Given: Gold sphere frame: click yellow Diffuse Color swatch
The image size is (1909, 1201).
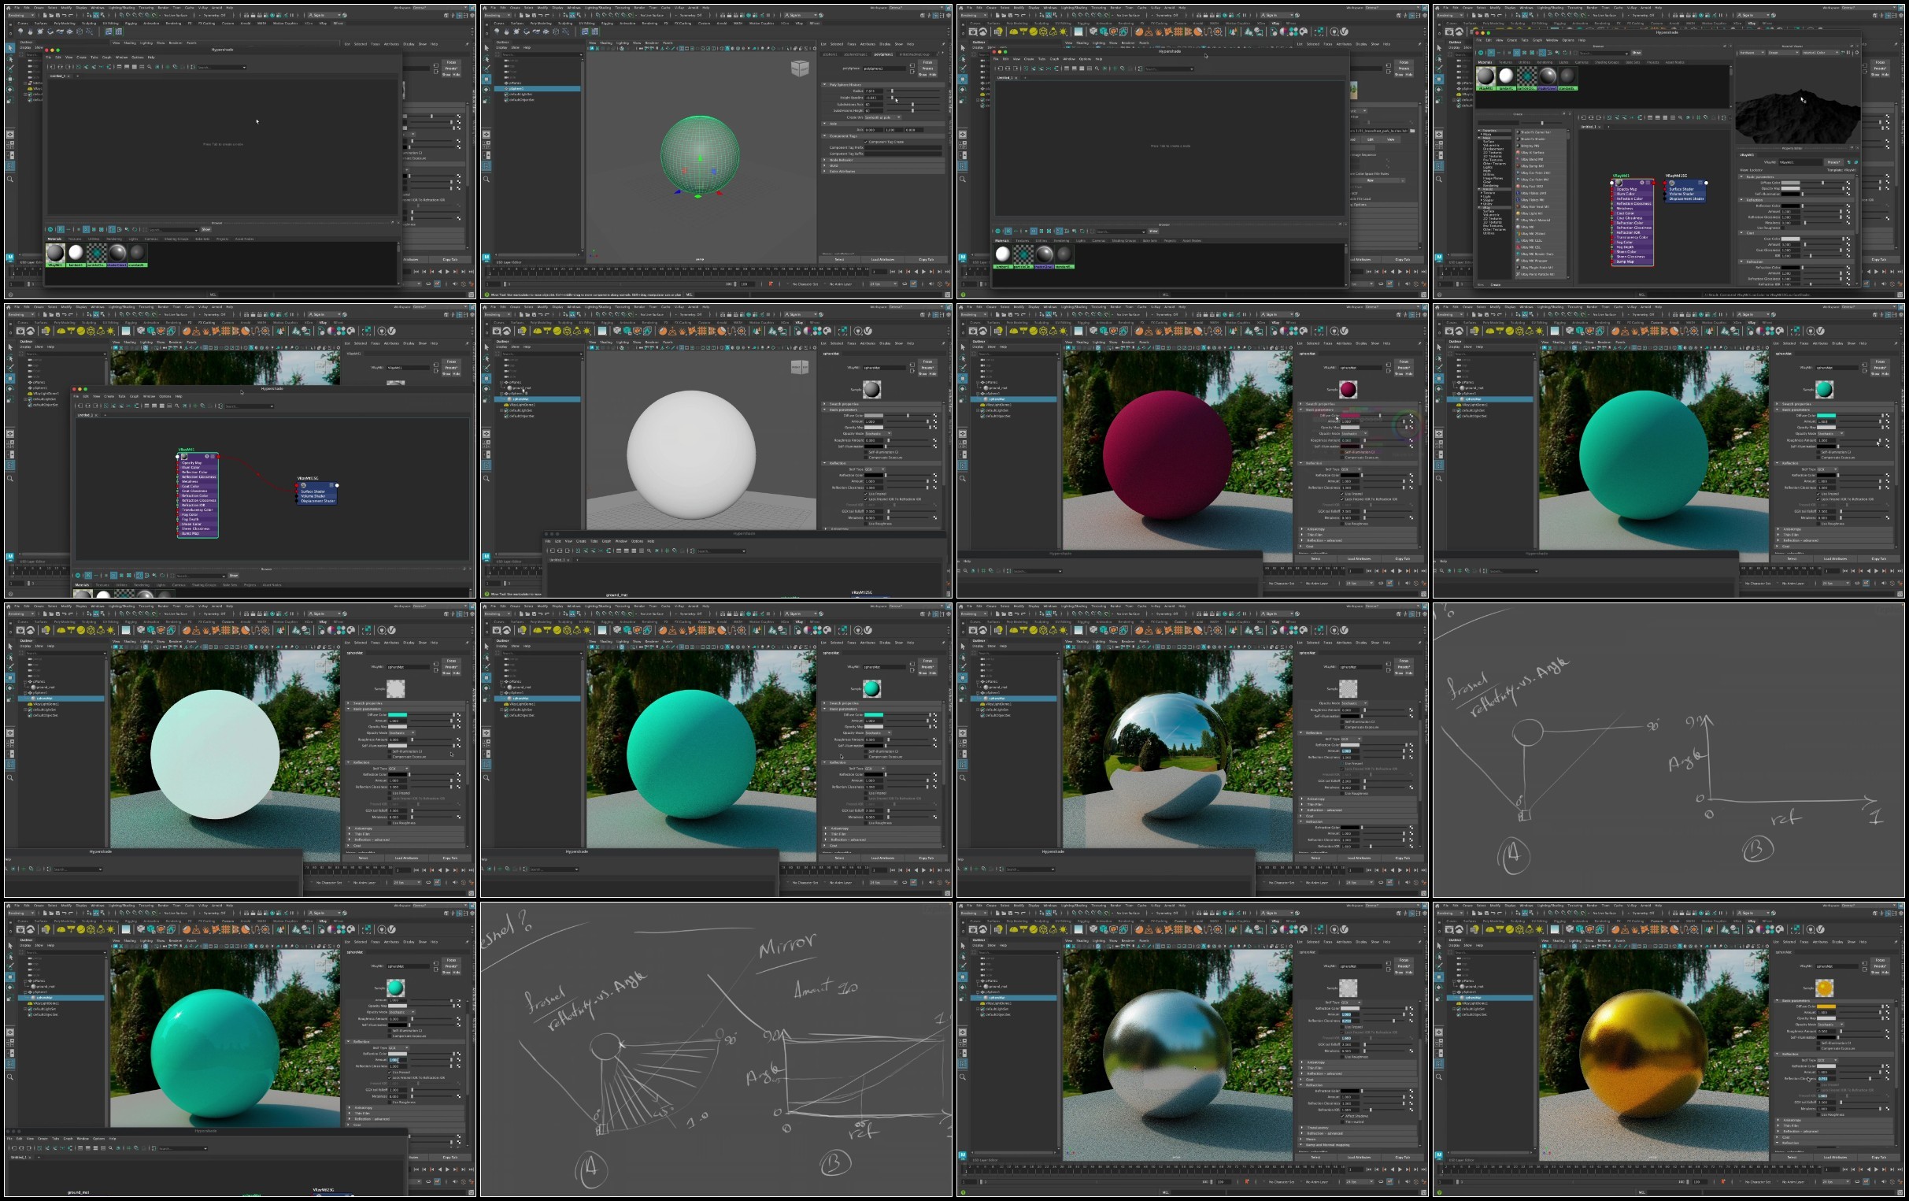Looking at the screenshot, I should tap(1826, 1006).
